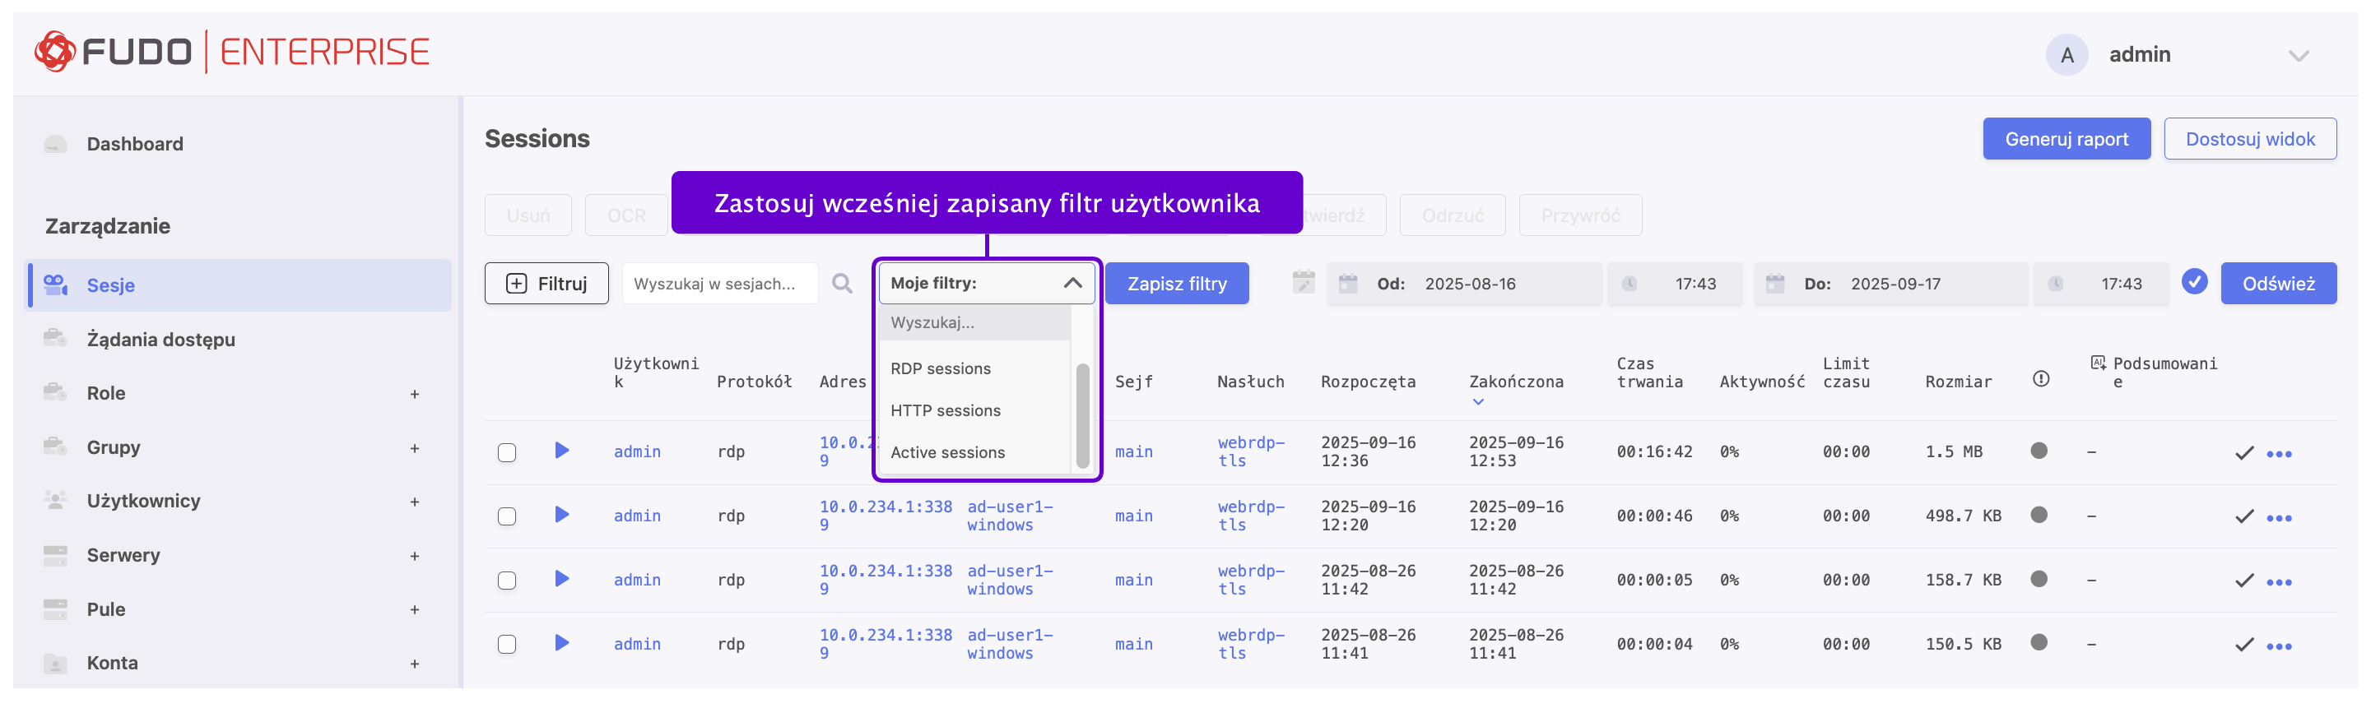Collapse the Moje filtry dropdown
The width and height of the screenshot is (2371, 708).
pos(1072,283)
